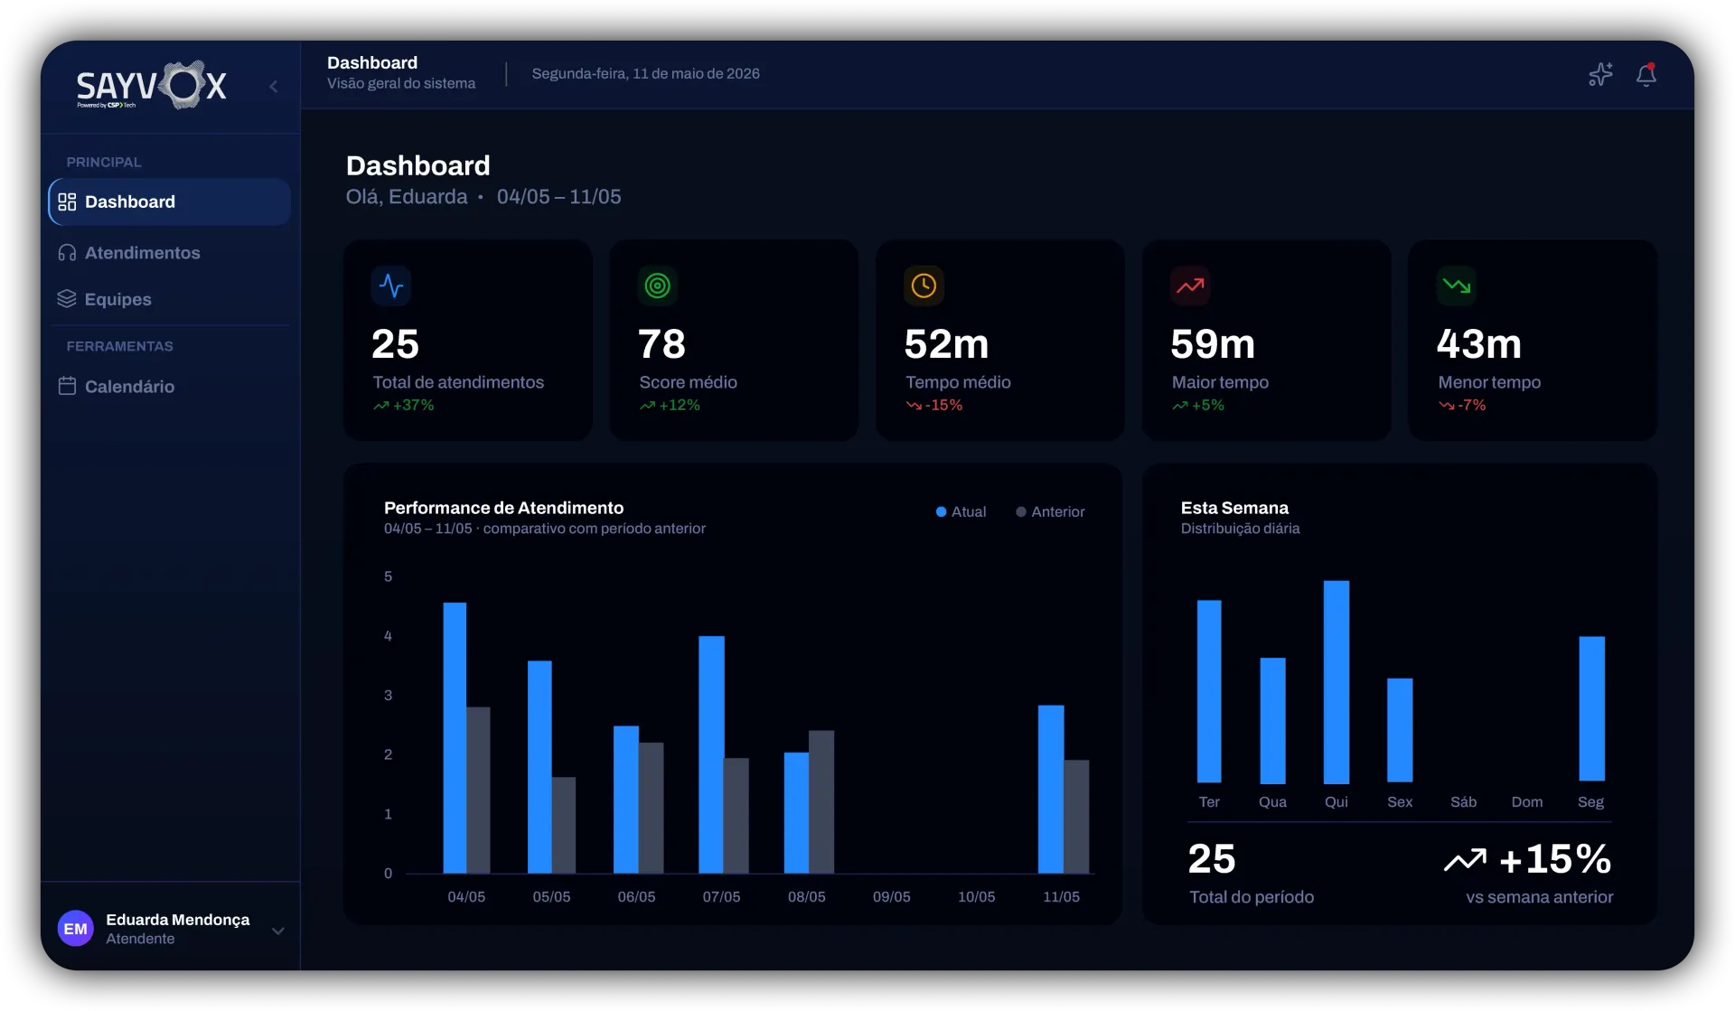
Task: Collapse the sidebar with the chevron arrow
Action: pyautogui.click(x=273, y=87)
